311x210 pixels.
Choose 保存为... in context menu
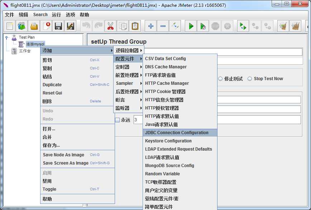coord(77,145)
